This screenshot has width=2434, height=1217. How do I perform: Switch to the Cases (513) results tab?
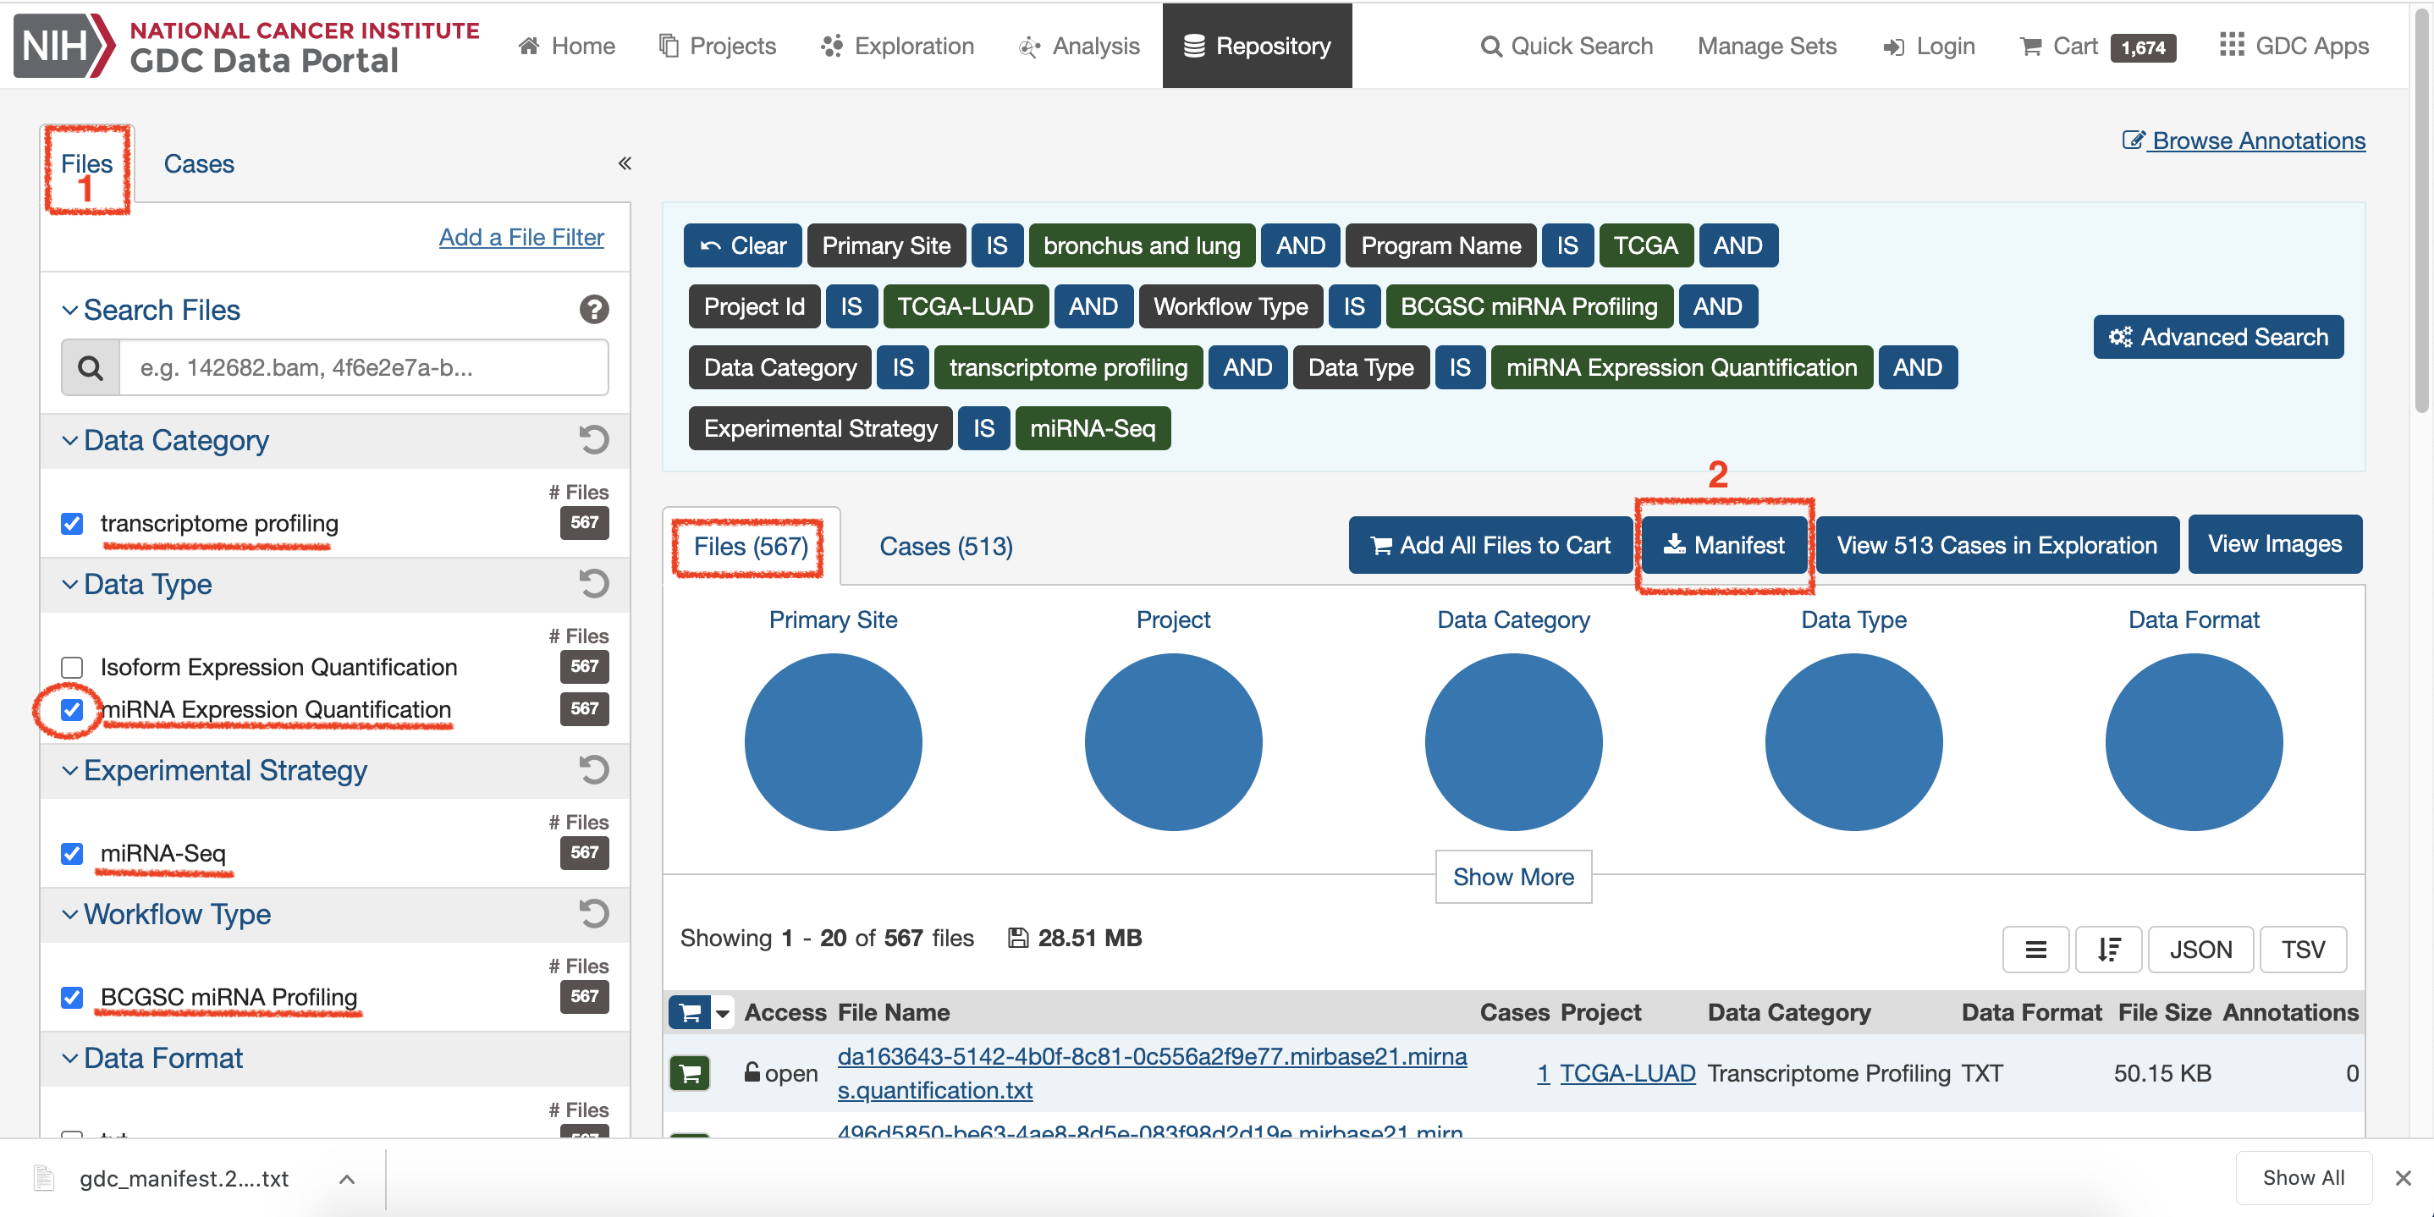pyautogui.click(x=946, y=545)
